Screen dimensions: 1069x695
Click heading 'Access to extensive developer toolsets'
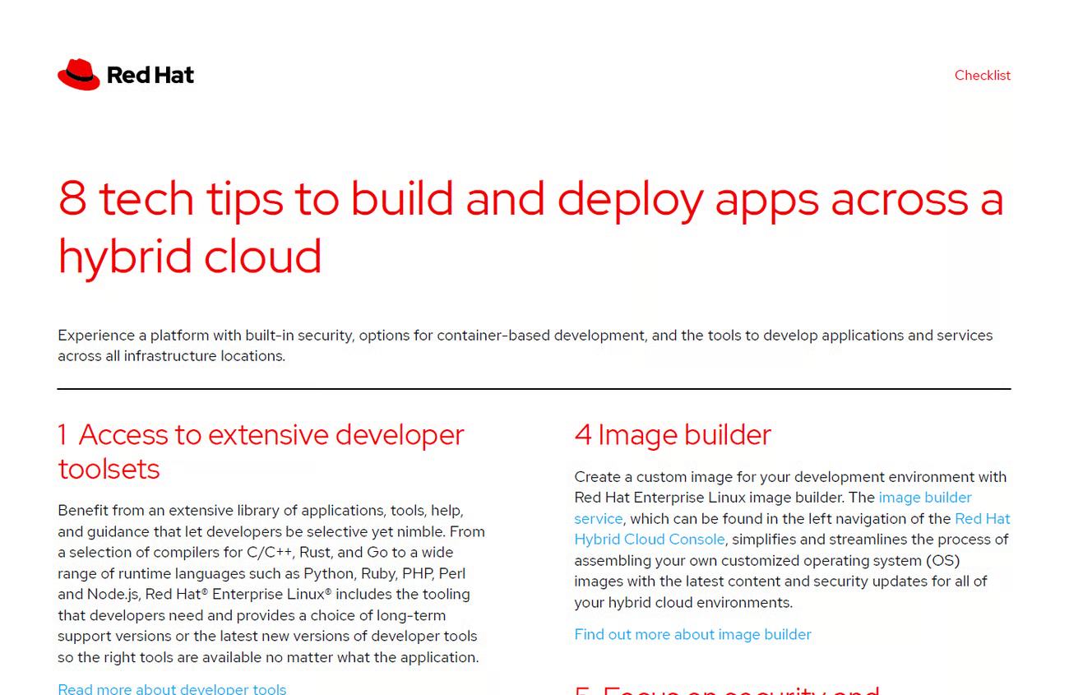pos(271,435)
